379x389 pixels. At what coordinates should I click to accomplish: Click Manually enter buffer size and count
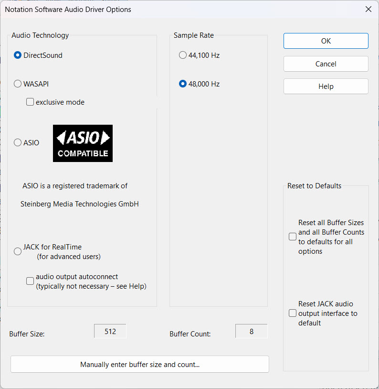coord(140,365)
